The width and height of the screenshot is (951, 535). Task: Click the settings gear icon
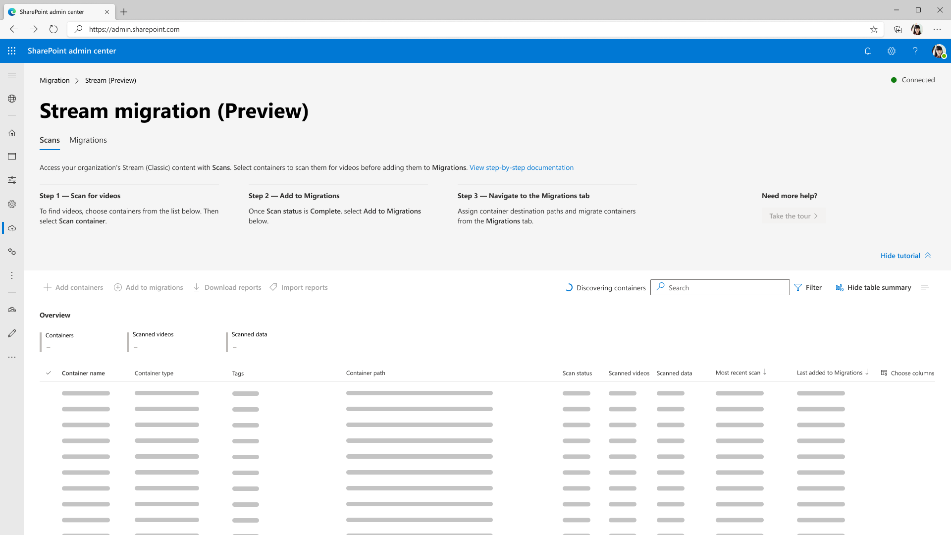pyautogui.click(x=892, y=51)
